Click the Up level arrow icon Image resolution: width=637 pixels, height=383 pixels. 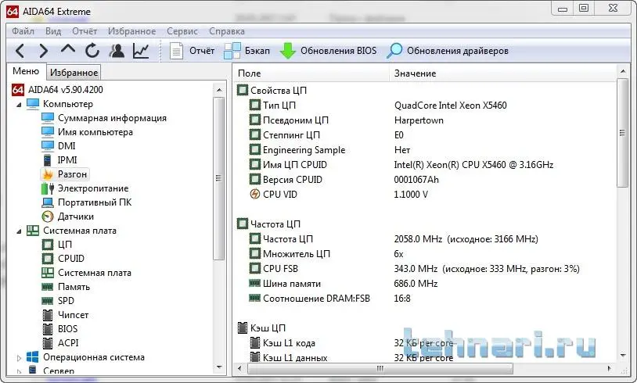click(x=68, y=52)
